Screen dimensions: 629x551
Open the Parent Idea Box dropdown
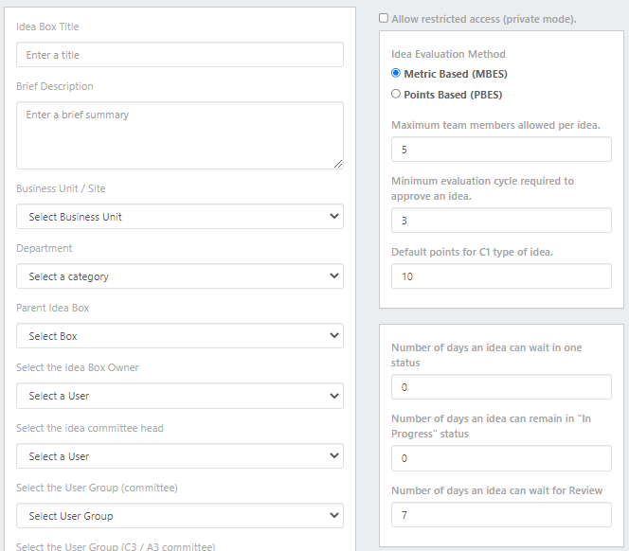tap(180, 336)
